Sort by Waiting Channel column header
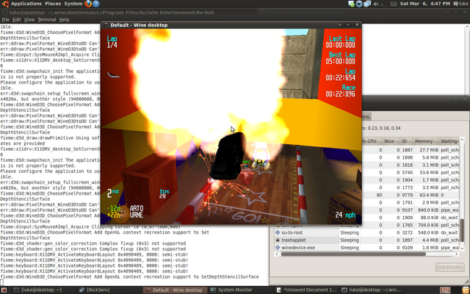Image resolution: width=470 pixels, height=294 pixels. [449, 141]
